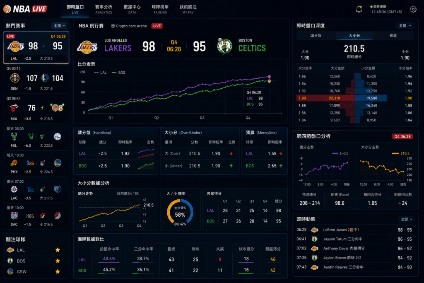Click the LAL score marker on trend chart
This screenshot has height=283, width=424.
(x=269, y=77)
